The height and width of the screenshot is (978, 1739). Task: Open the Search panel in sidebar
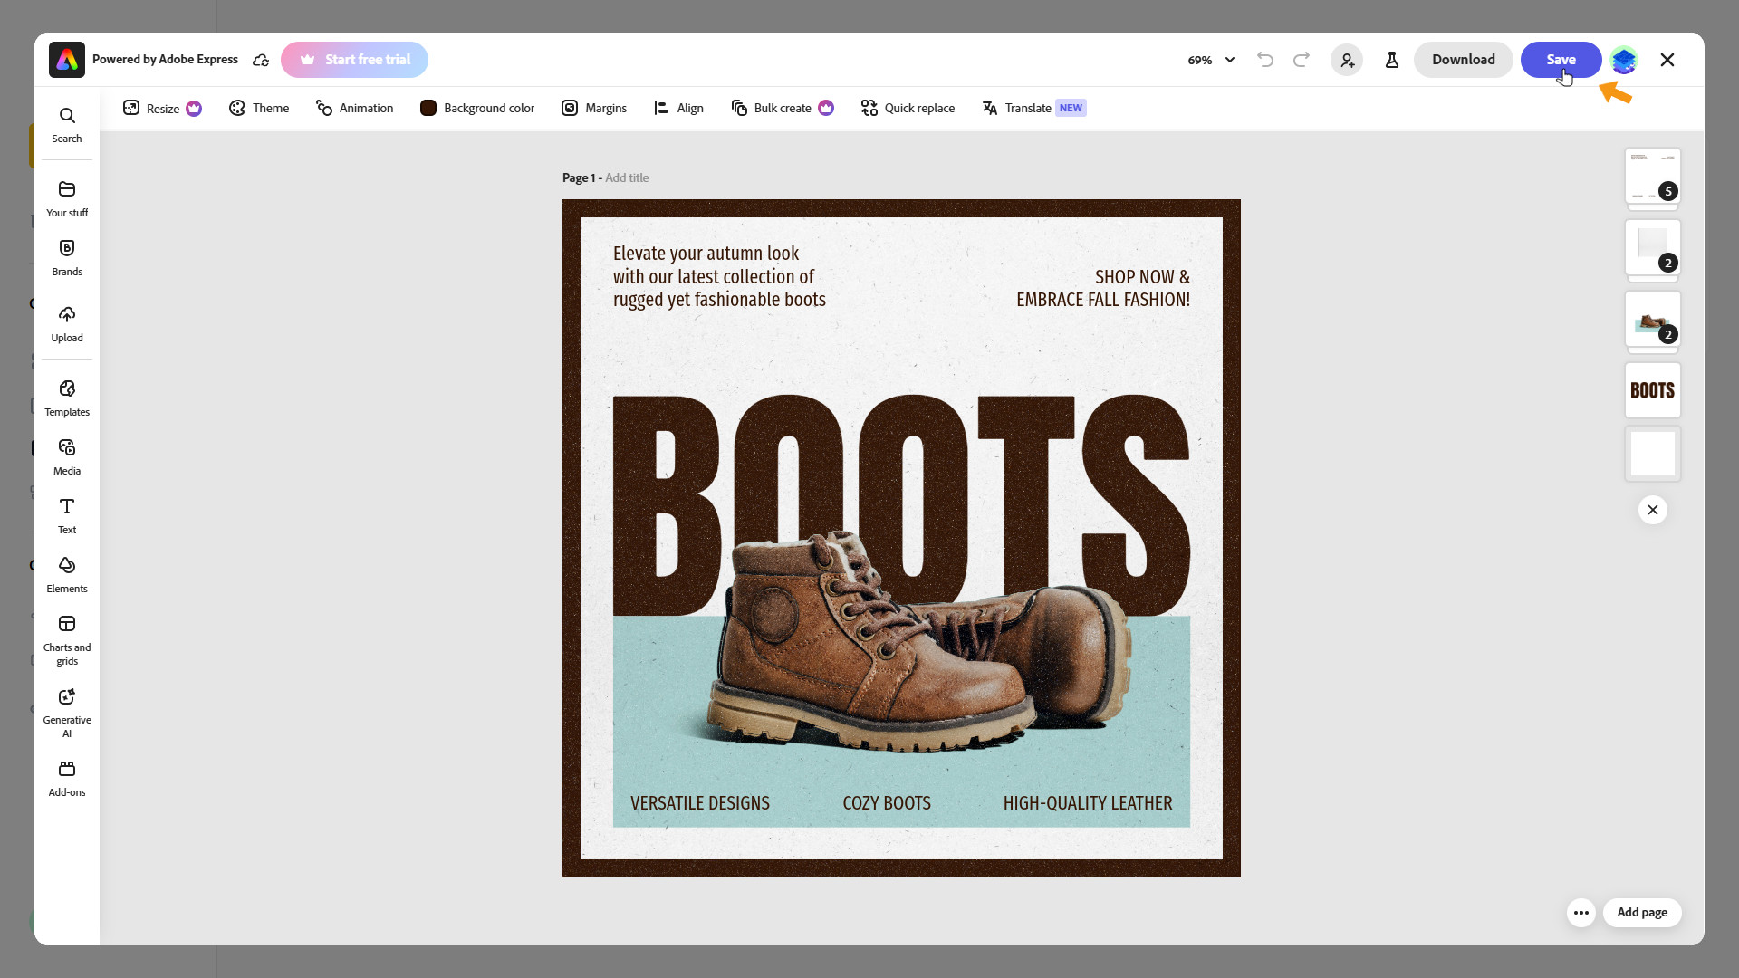66,125
